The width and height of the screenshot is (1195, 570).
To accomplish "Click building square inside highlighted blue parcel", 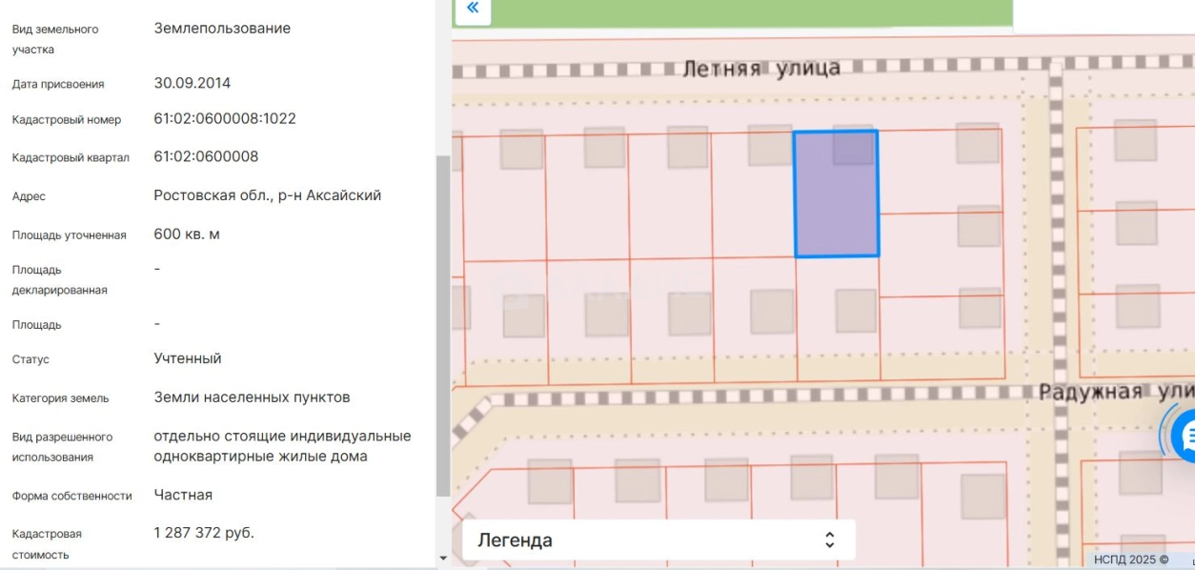I will pos(853,146).
